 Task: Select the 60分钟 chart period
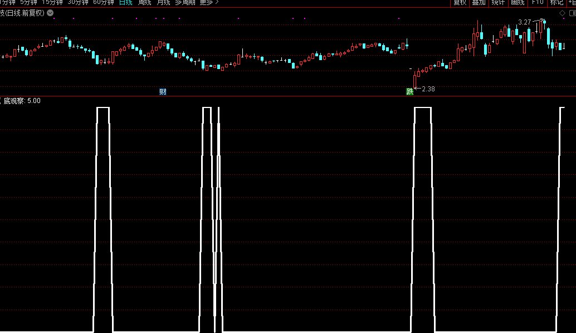point(104,2)
